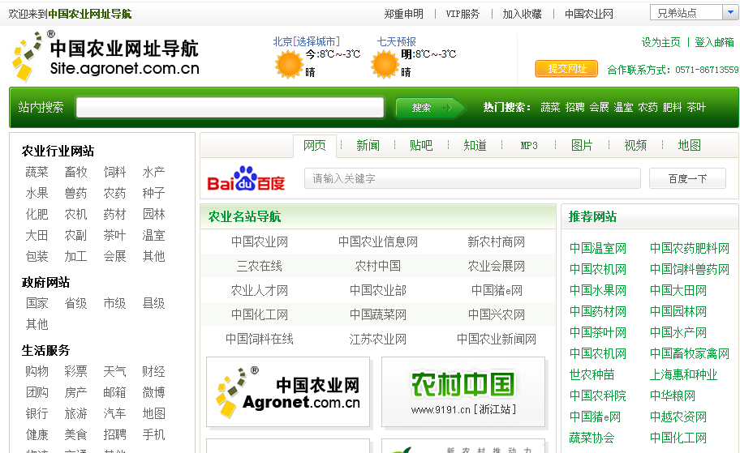Click today's sunny weather icon
Screen dimensions: 740x453
[288, 65]
